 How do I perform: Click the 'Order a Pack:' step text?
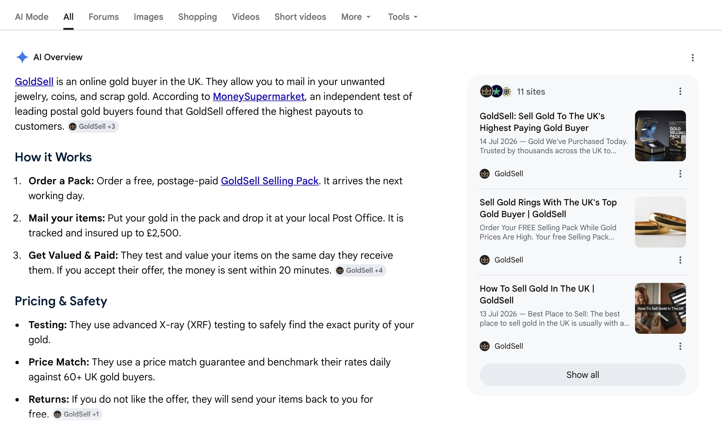[61, 181]
